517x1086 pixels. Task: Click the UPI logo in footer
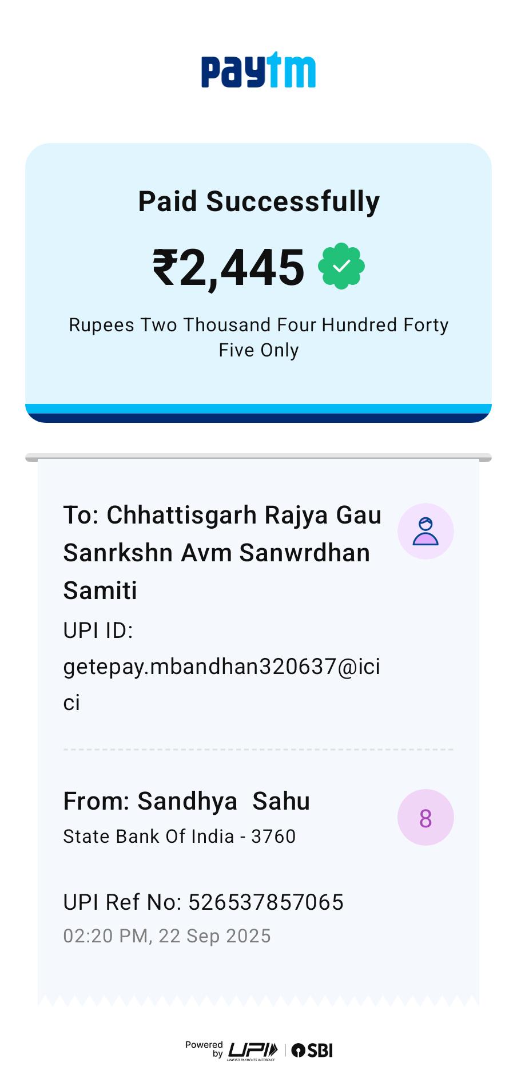252,1051
